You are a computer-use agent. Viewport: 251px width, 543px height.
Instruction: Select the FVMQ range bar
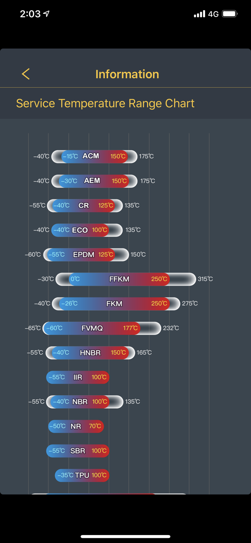(x=101, y=328)
